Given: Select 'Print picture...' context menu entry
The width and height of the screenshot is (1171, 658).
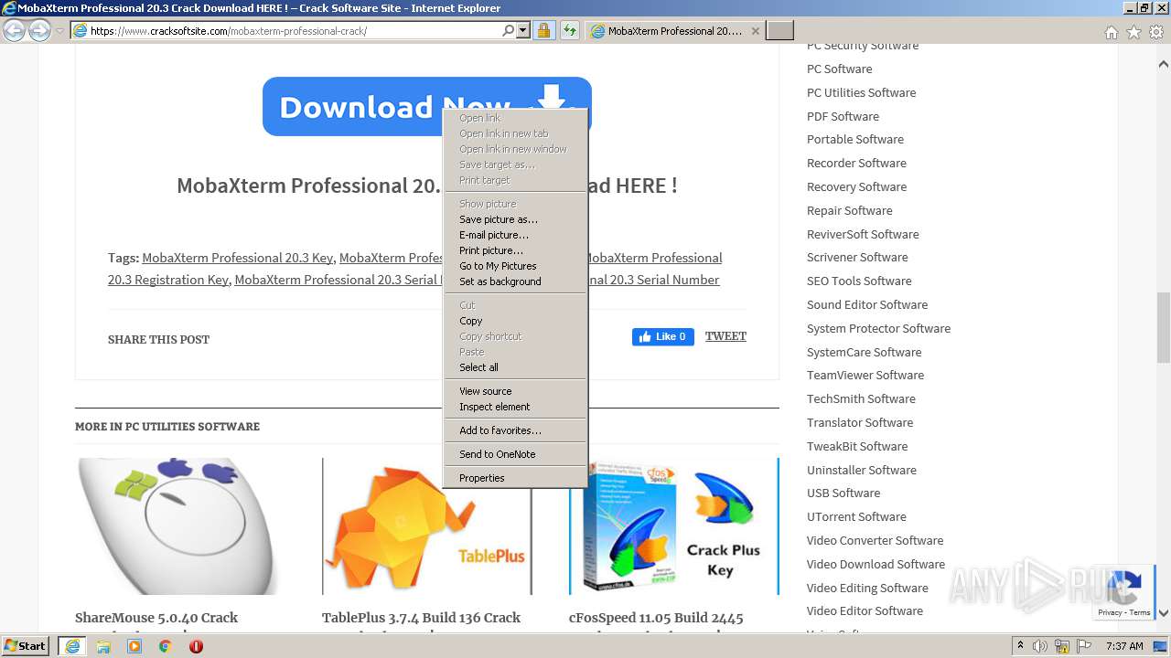Looking at the screenshot, I should pos(491,250).
